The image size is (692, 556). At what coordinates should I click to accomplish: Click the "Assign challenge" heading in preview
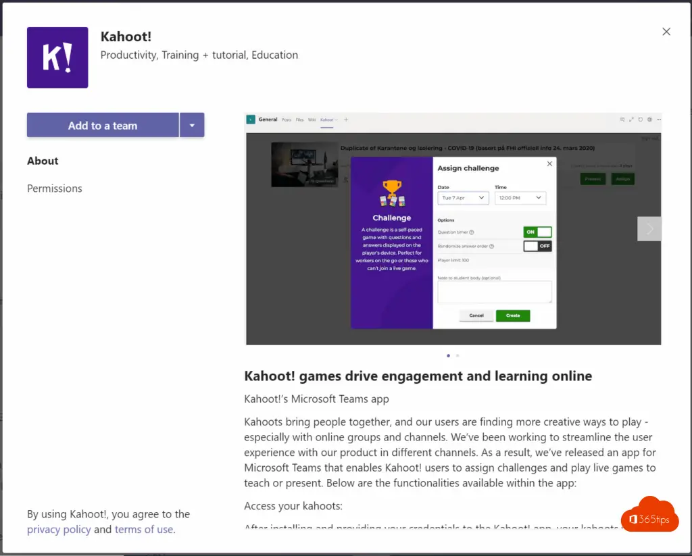click(x=468, y=168)
